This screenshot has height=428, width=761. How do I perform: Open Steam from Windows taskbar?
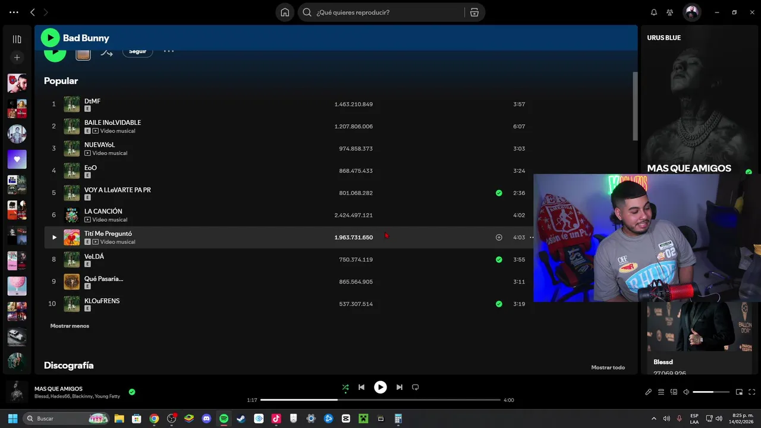pos(241,418)
